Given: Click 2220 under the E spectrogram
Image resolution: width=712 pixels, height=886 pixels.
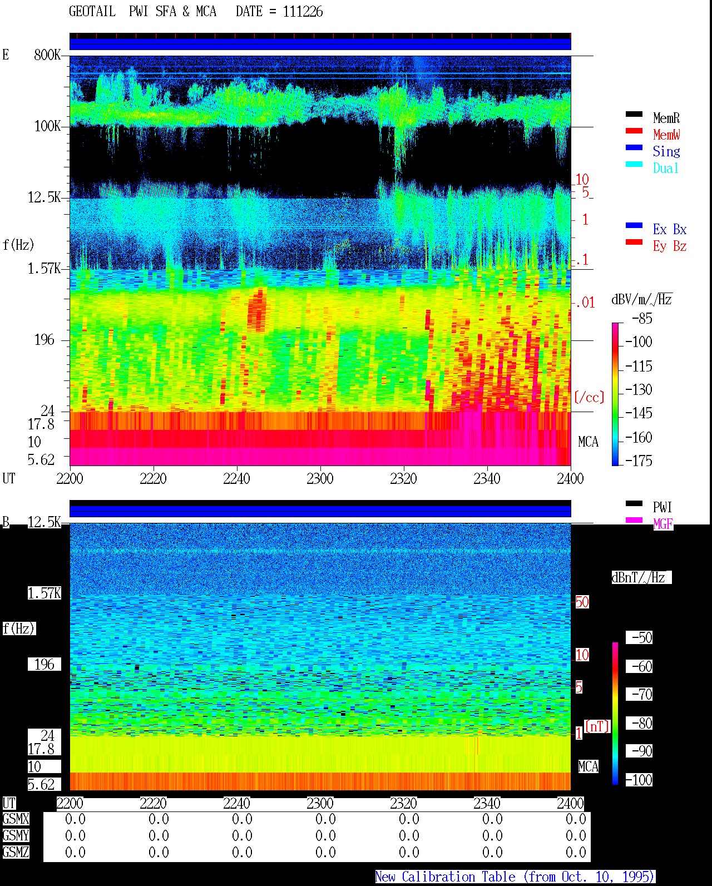Looking at the screenshot, I should click(153, 478).
